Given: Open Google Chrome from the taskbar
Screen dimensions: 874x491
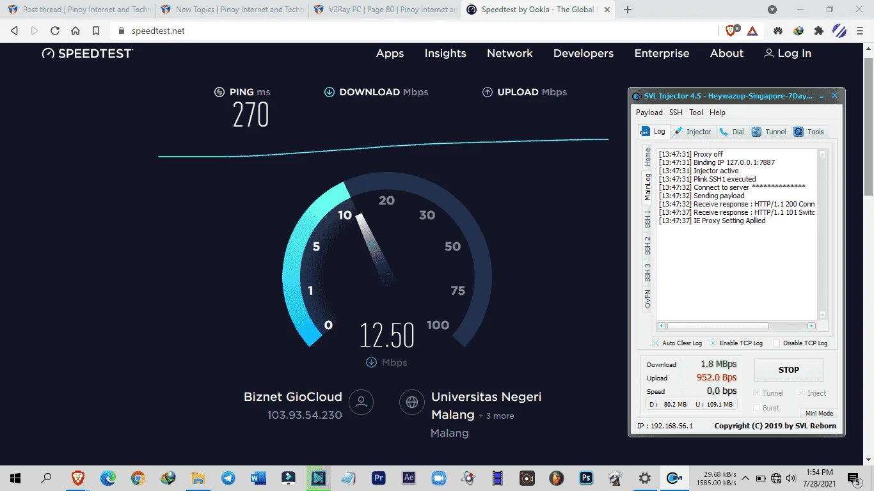Looking at the screenshot, I should pyautogui.click(x=138, y=478).
